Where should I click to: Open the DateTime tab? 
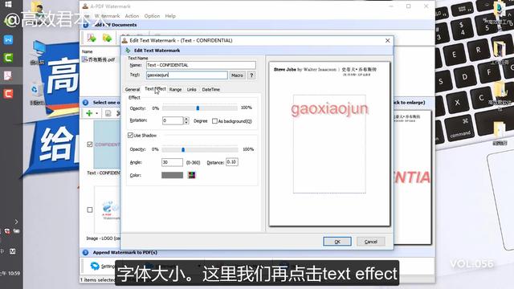point(210,89)
